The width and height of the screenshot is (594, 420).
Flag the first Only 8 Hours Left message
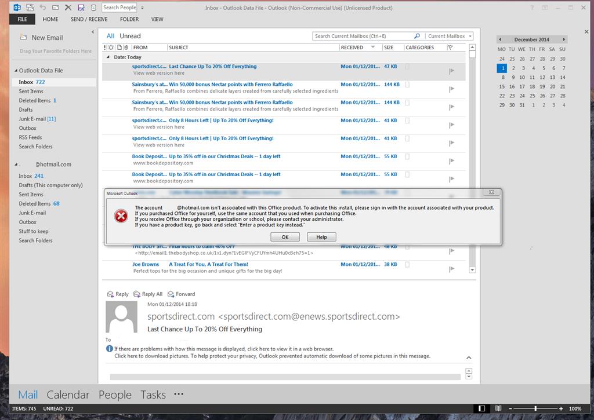tap(451, 125)
